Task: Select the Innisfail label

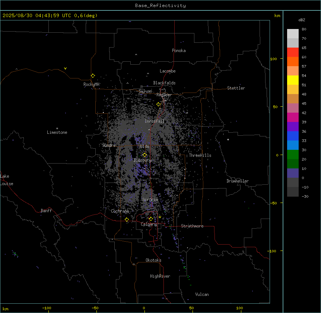Action: [x=155, y=121]
